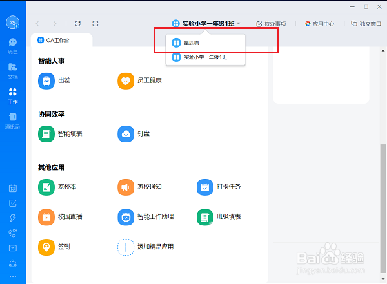Click the 协同效率 section heading

pos(52,114)
